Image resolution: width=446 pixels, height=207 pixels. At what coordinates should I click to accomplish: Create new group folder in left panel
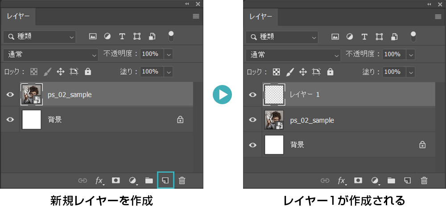coord(149,181)
